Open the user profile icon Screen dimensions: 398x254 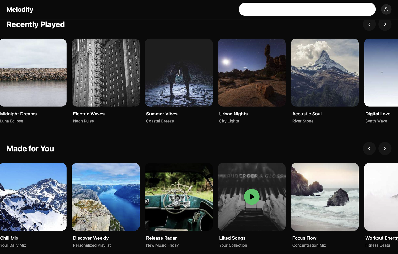click(386, 9)
